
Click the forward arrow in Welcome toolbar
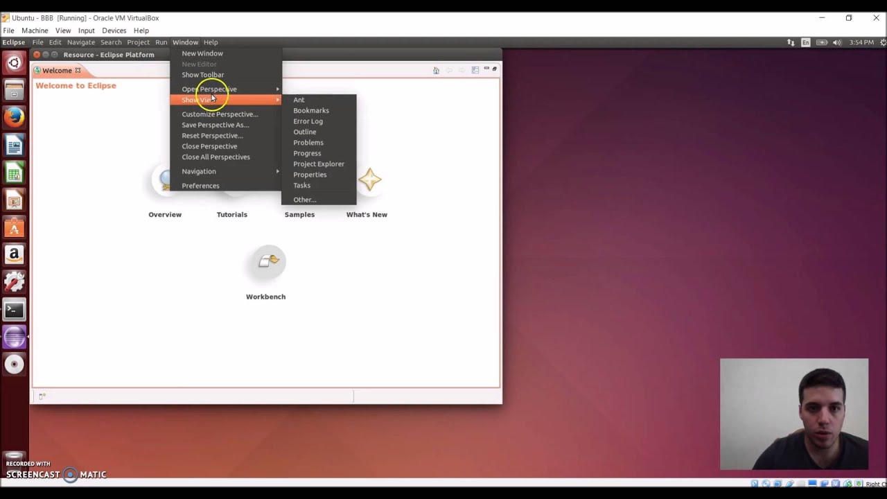pyautogui.click(x=462, y=70)
